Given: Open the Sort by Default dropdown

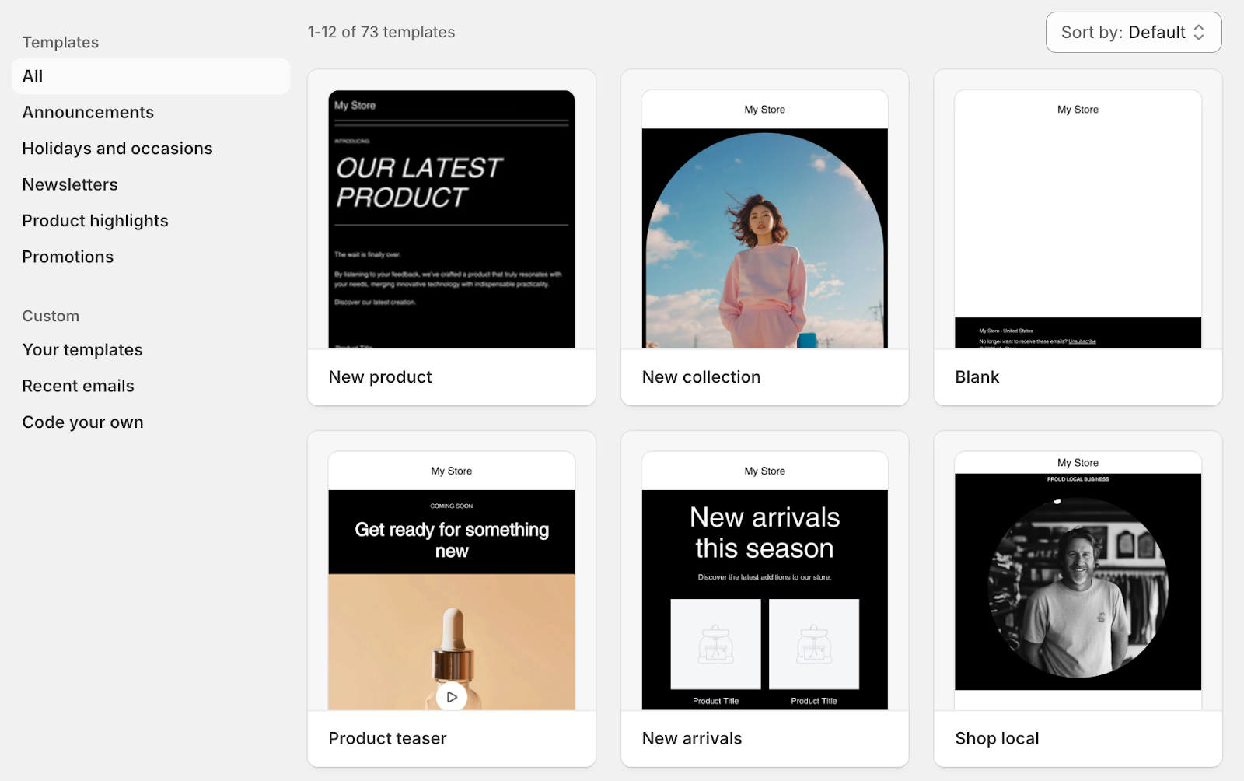Looking at the screenshot, I should click(x=1133, y=33).
